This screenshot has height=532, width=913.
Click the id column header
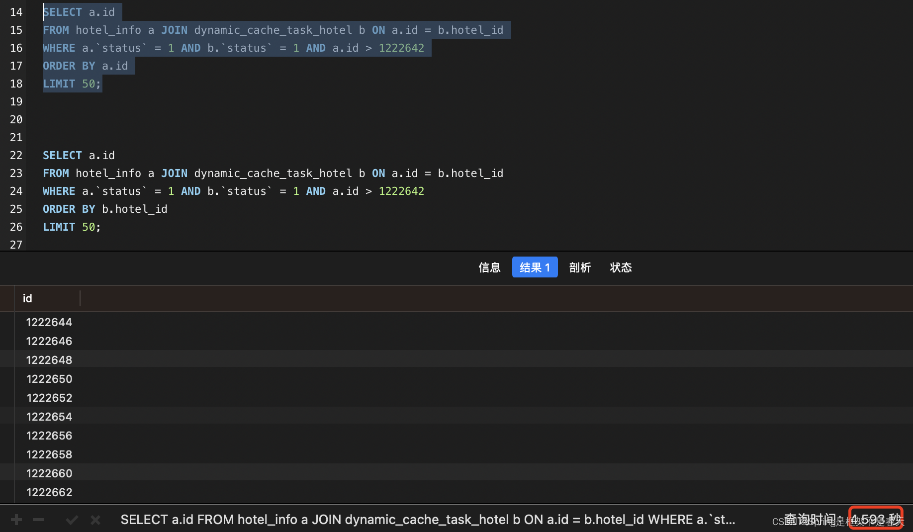coord(47,298)
